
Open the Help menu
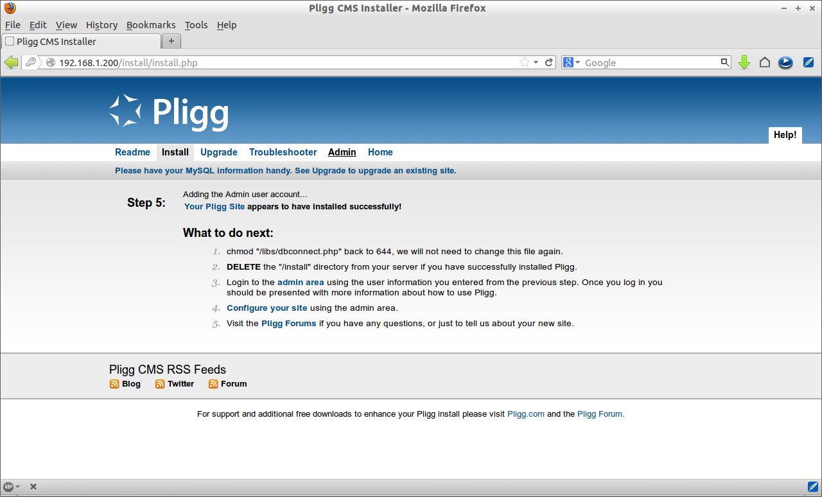pos(227,25)
